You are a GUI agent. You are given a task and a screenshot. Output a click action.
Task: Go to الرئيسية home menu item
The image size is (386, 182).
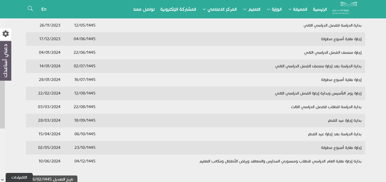point(320,9)
